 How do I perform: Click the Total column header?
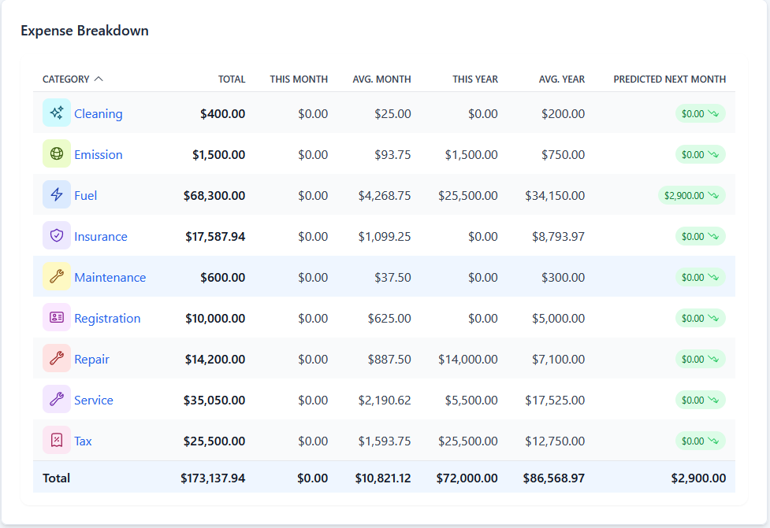(x=232, y=79)
